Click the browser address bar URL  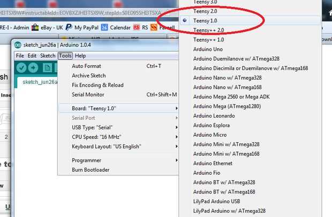pos(80,13)
